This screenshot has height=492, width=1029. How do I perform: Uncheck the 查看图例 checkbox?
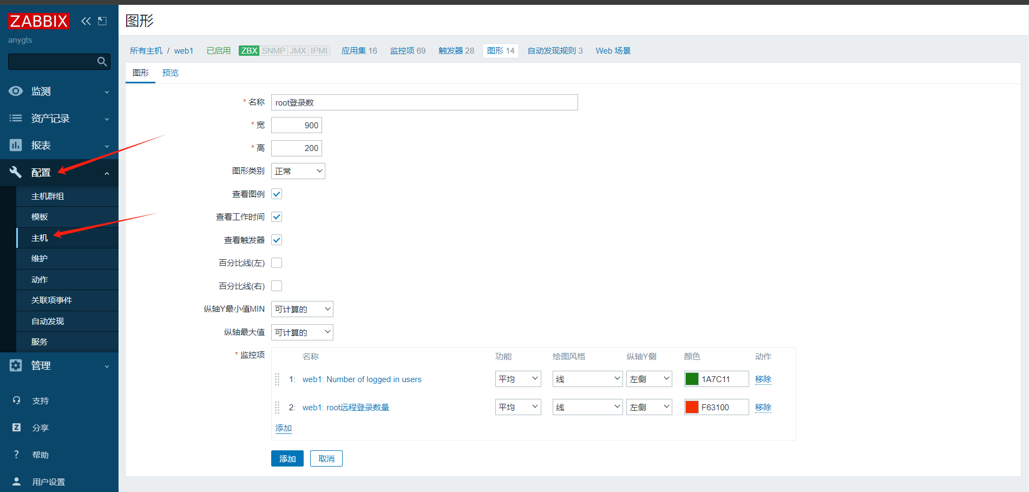tap(277, 194)
